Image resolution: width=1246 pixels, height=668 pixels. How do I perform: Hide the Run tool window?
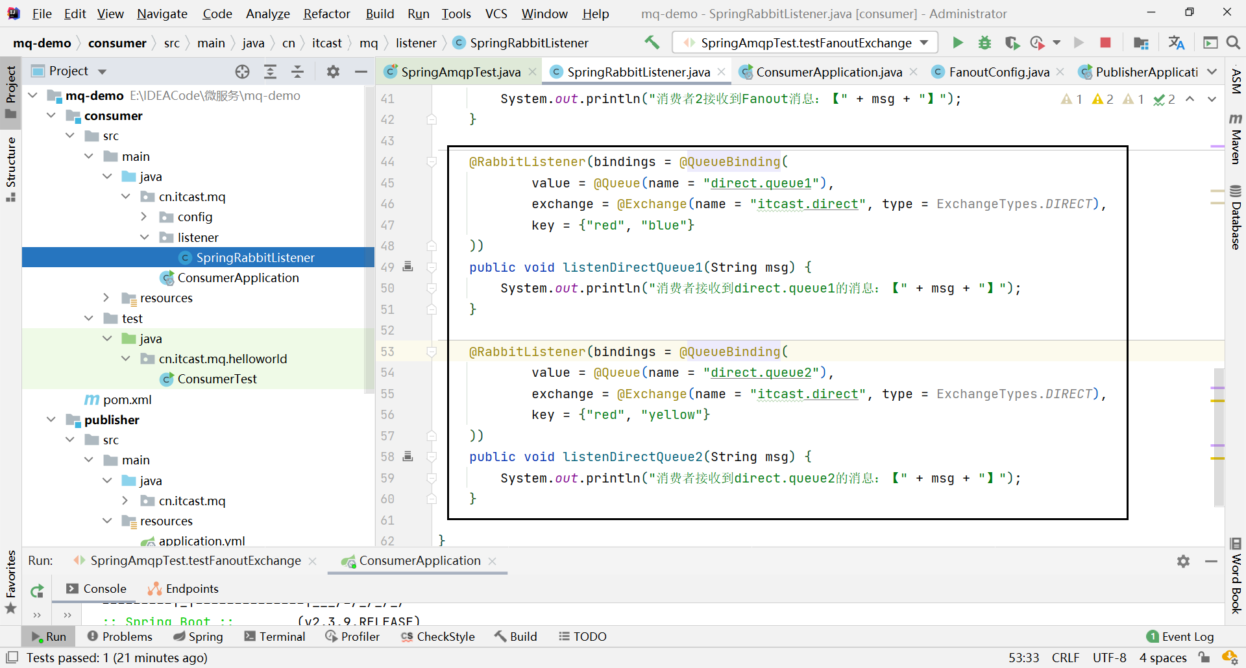coord(1211,561)
